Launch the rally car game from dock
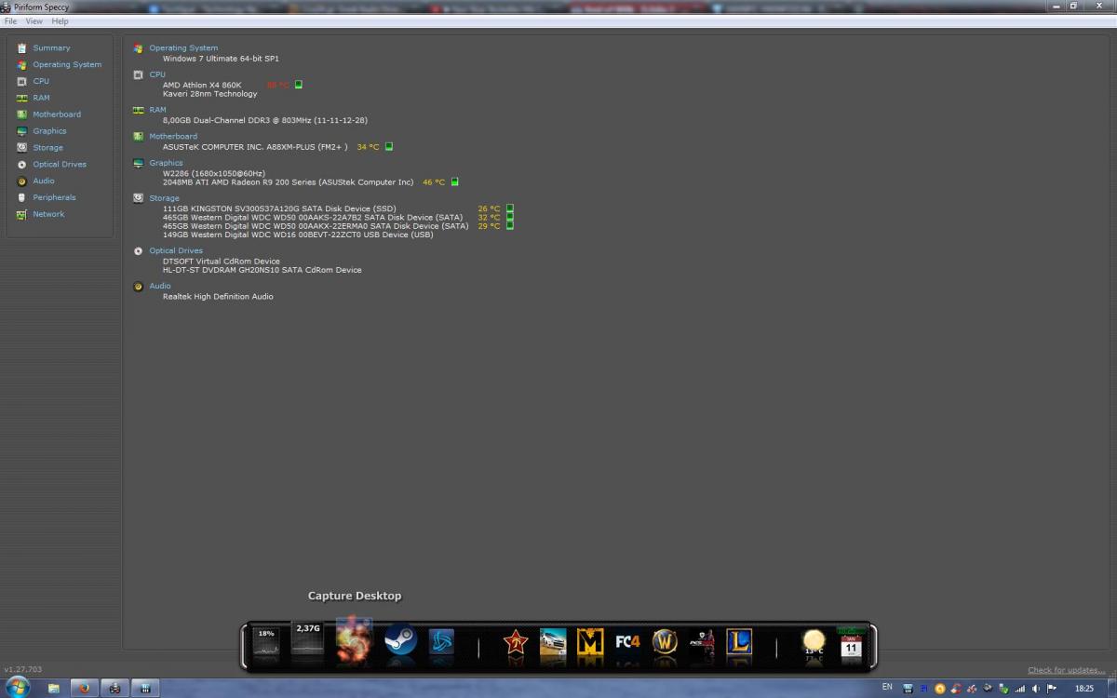Screen dimensions: 1117x698 coord(553,643)
